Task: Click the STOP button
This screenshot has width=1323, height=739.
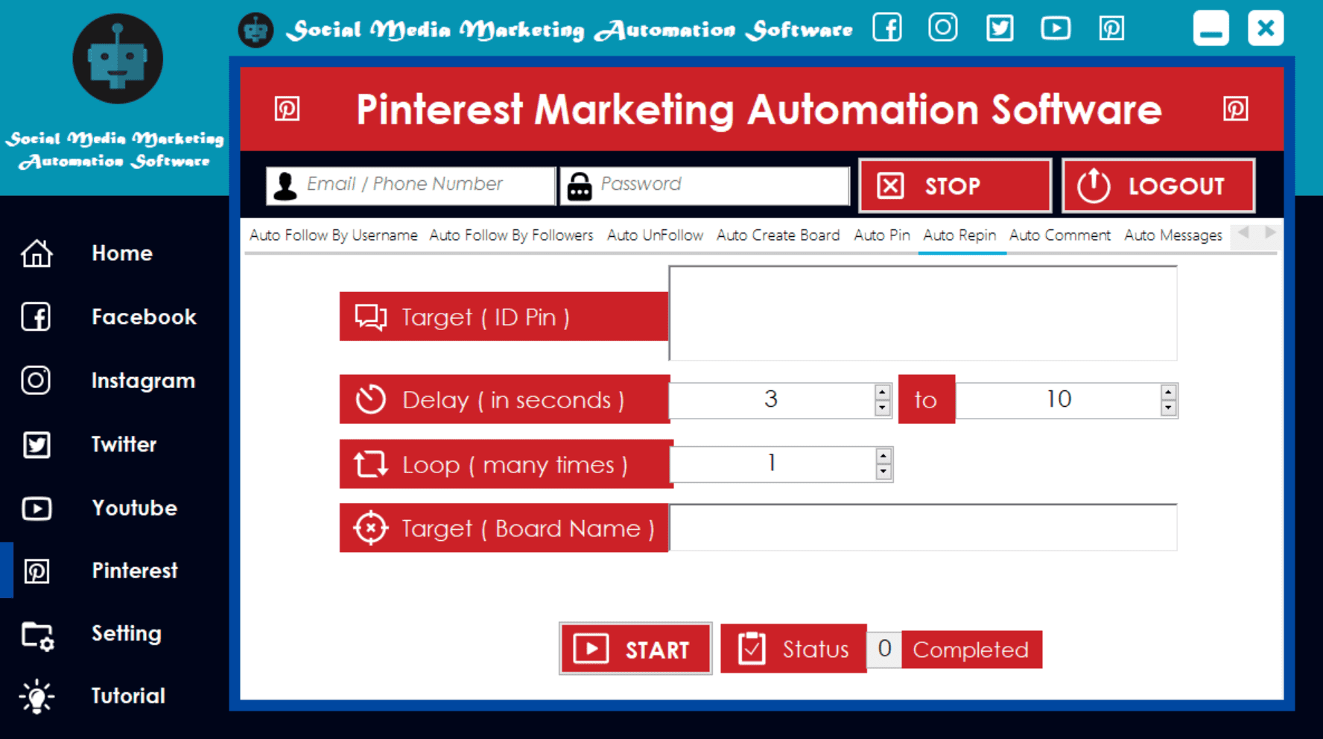Action: coord(955,185)
